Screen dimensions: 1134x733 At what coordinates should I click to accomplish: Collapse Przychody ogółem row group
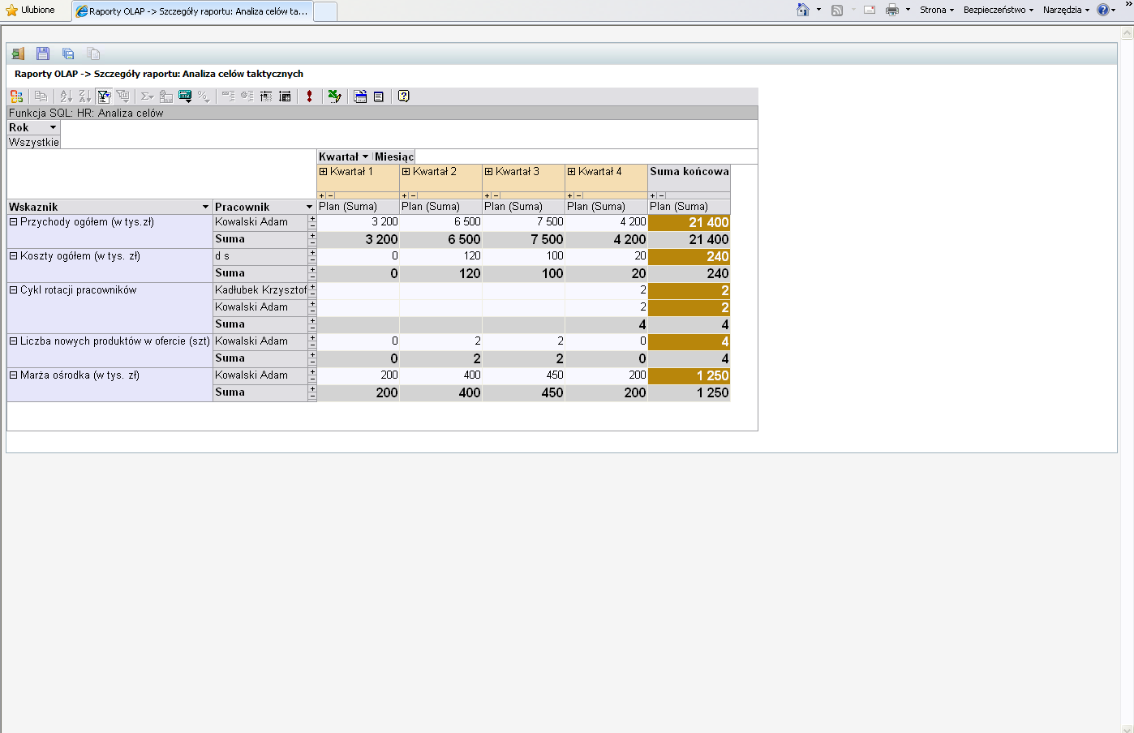[x=13, y=222]
